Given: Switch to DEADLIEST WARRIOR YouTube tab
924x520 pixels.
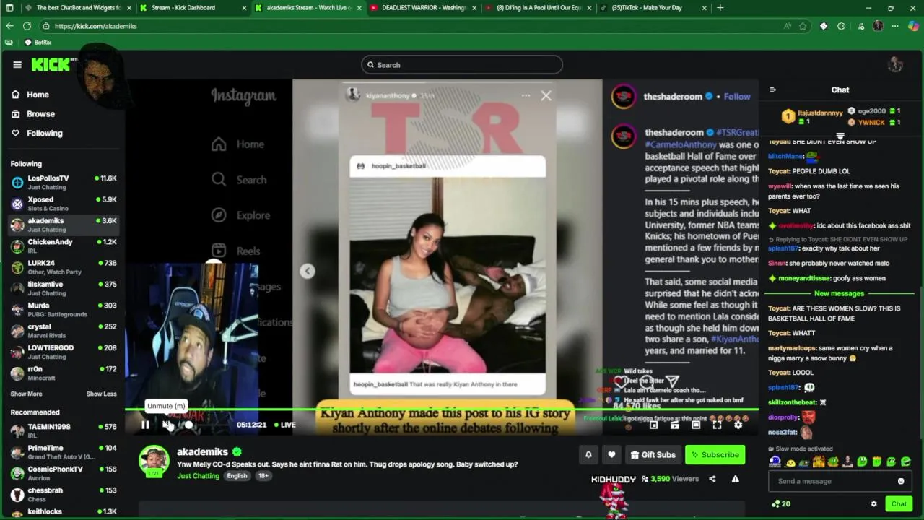Looking at the screenshot, I should coord(423,8).
